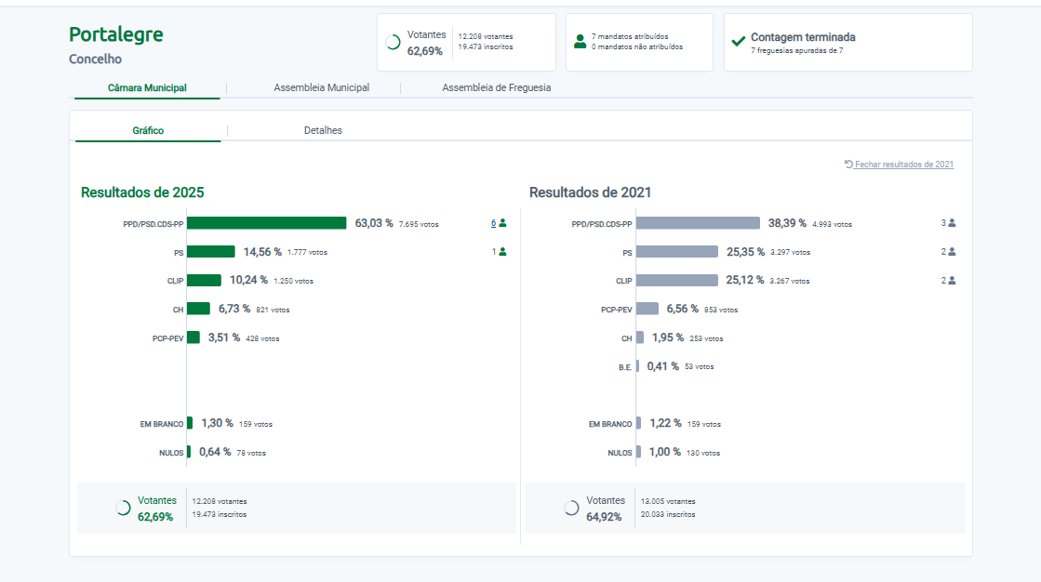Image resolution: width=1041 pixels, height=582 pixels.
Task: Click the 2025 PPD/PSD.CDS-PP mandates person icon
Action: point(503,223)
